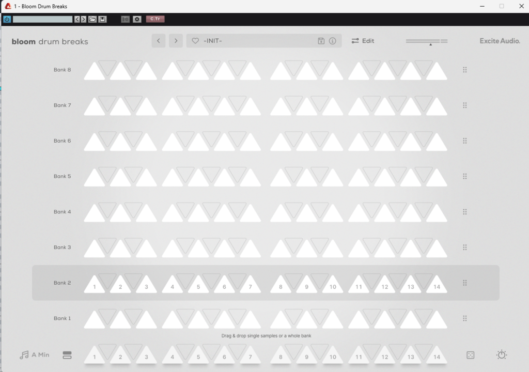This screenshot has height=372, width=529.
Task: Grab the Bank 8 drag handle
Action: 465,70
